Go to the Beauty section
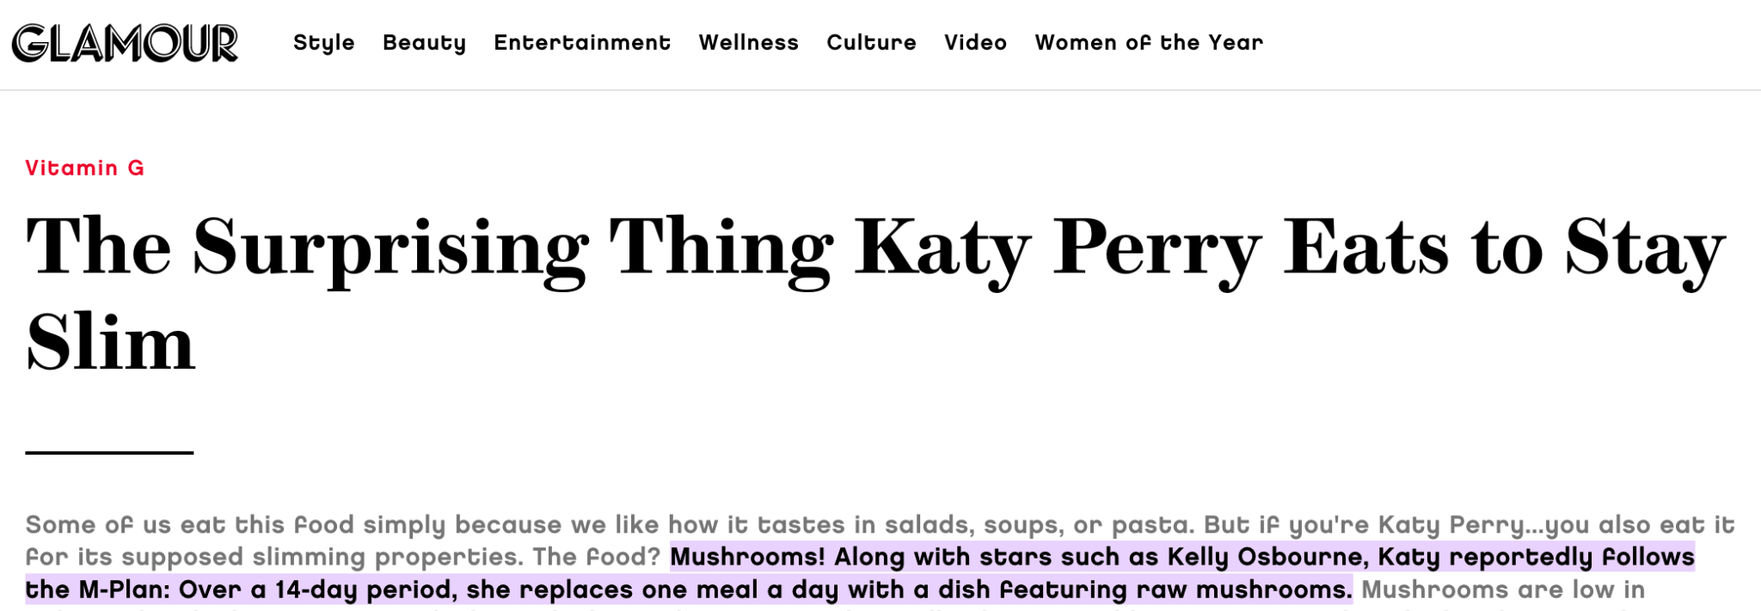This screenshot has width=1761, height=611. pos(424,43)
